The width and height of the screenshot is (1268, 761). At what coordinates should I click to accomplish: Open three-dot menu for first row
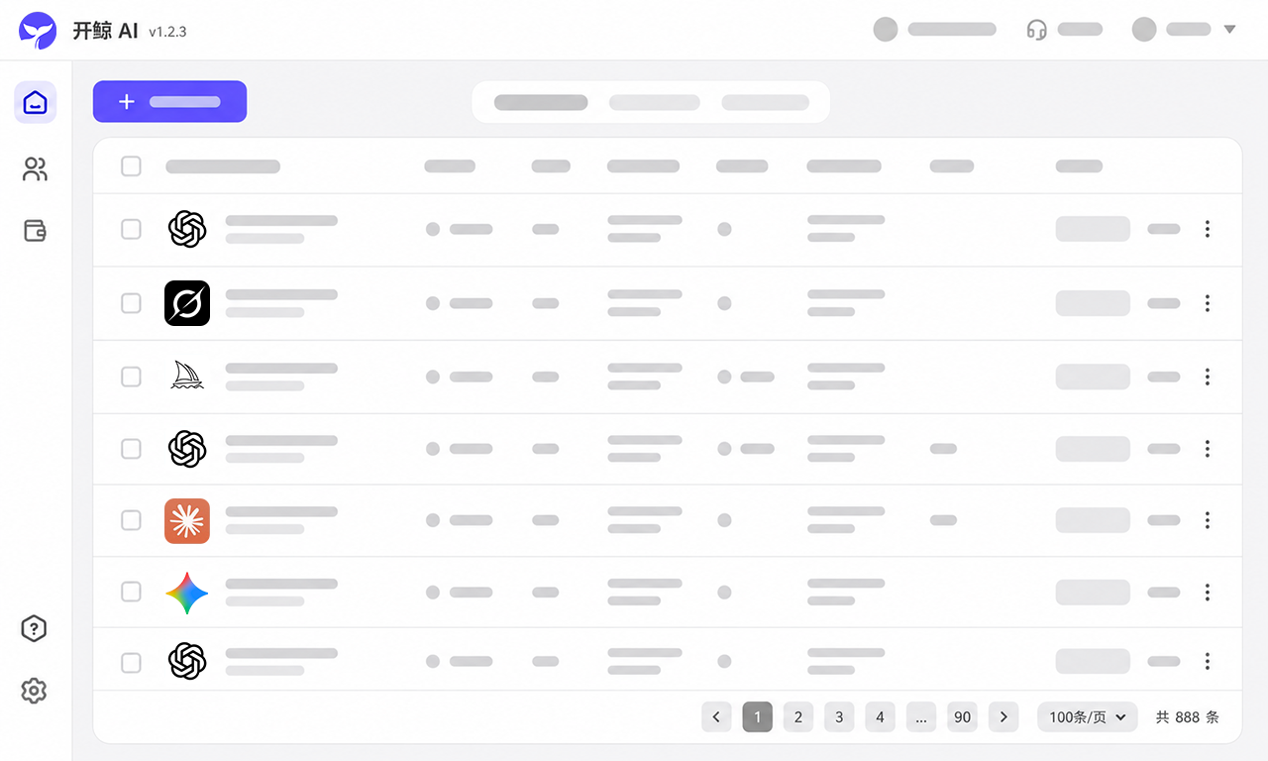(x=1207, y=229)
